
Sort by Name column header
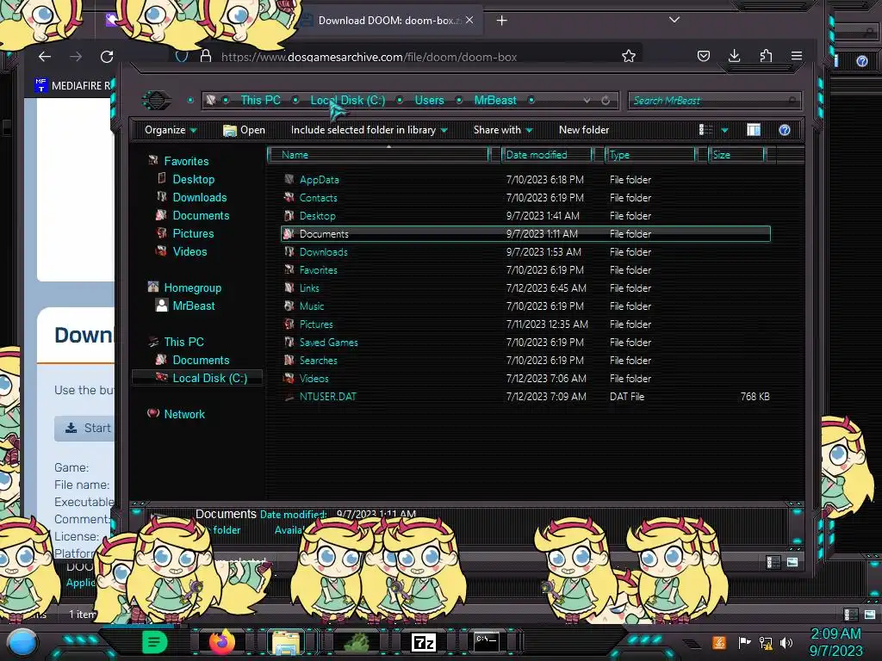click(x=380, y=155)
